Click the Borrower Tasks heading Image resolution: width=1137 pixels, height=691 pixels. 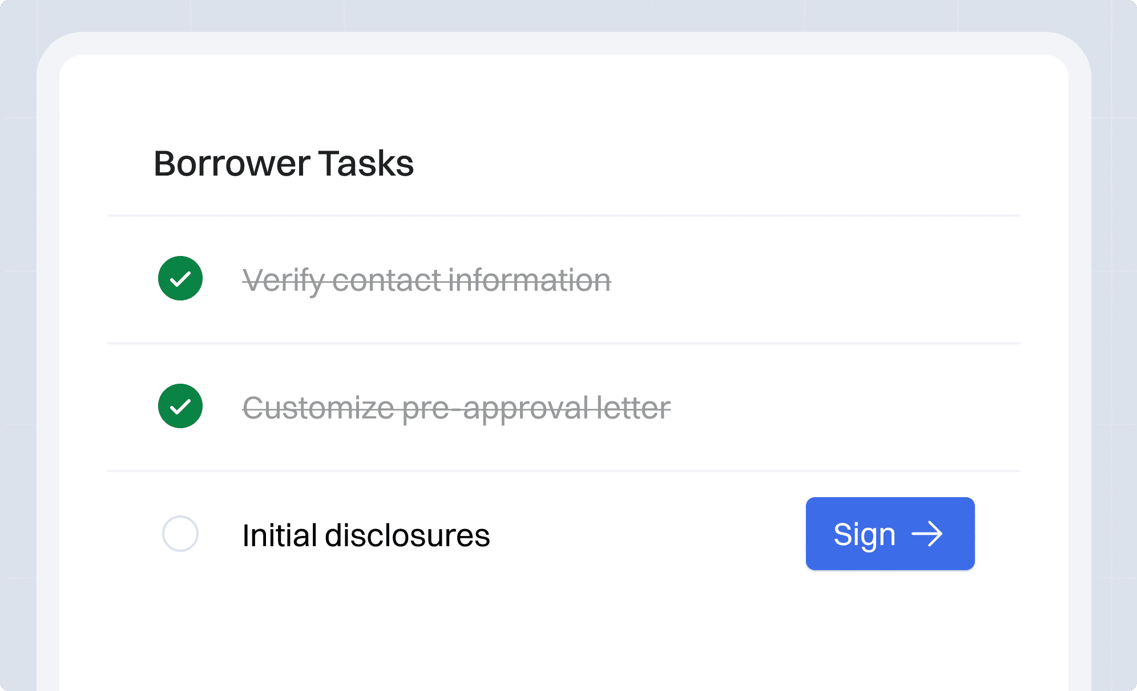pos(284,164)
